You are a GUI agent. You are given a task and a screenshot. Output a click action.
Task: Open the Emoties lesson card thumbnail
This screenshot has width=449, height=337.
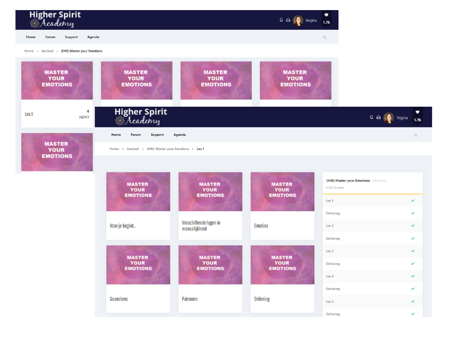pos(282,192)
